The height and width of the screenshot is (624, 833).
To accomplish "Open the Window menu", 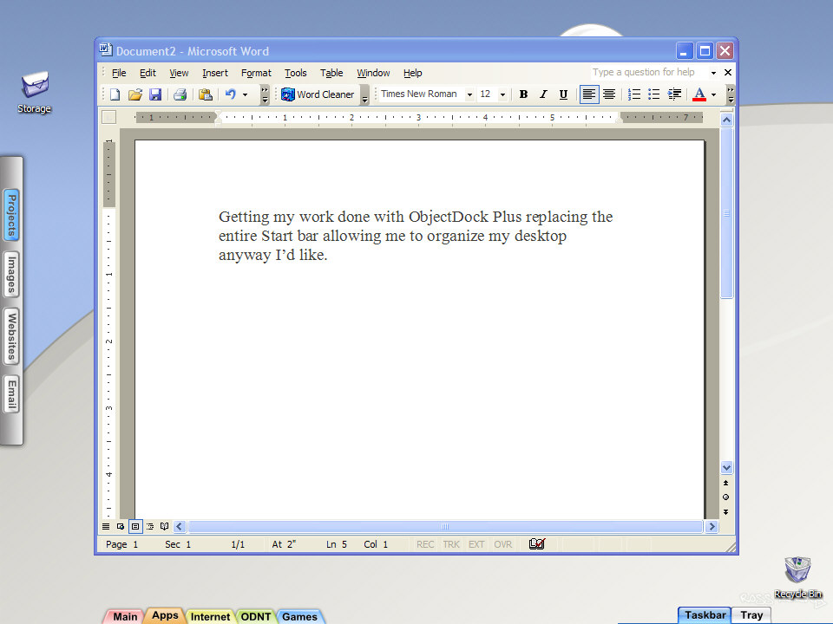I will (x=373, y=73).
